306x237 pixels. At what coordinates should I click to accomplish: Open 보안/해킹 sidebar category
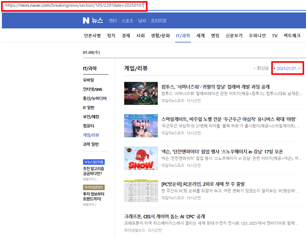91,117
